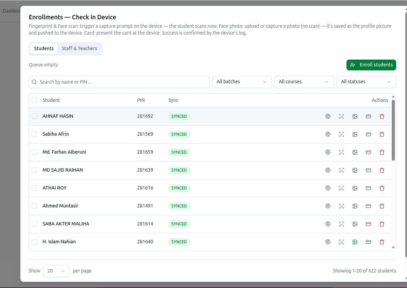Delete Ahmed Muntasir's enrollment
Image resolution: width=407 pixels, height=288 pixels.
pos(382,206)
